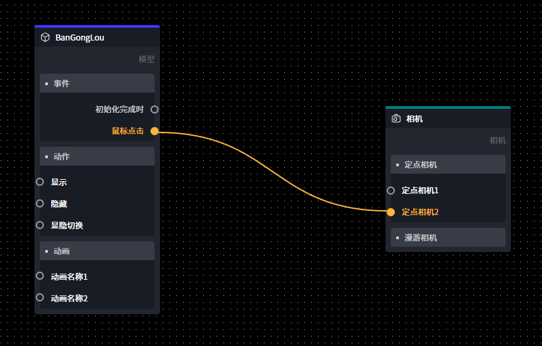542x346 pixels.
Task: Click the 显示 input port circle
Action: pos(40,182)
